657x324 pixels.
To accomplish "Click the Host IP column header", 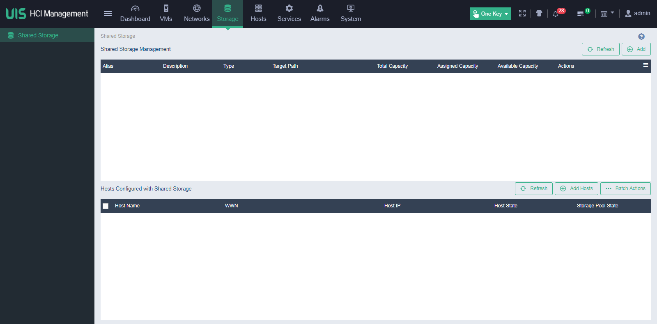I will coord(392,206).
